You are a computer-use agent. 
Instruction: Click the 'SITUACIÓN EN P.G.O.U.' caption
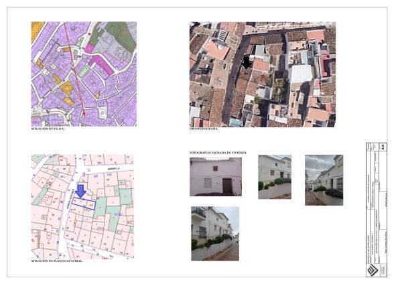[52, 129]
